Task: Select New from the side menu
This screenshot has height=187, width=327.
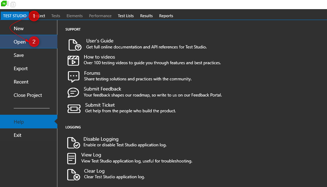Action: tap(19, 28)
